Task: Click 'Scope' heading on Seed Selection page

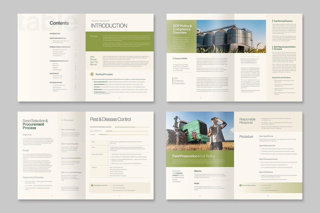Action: tap(26, 151)
